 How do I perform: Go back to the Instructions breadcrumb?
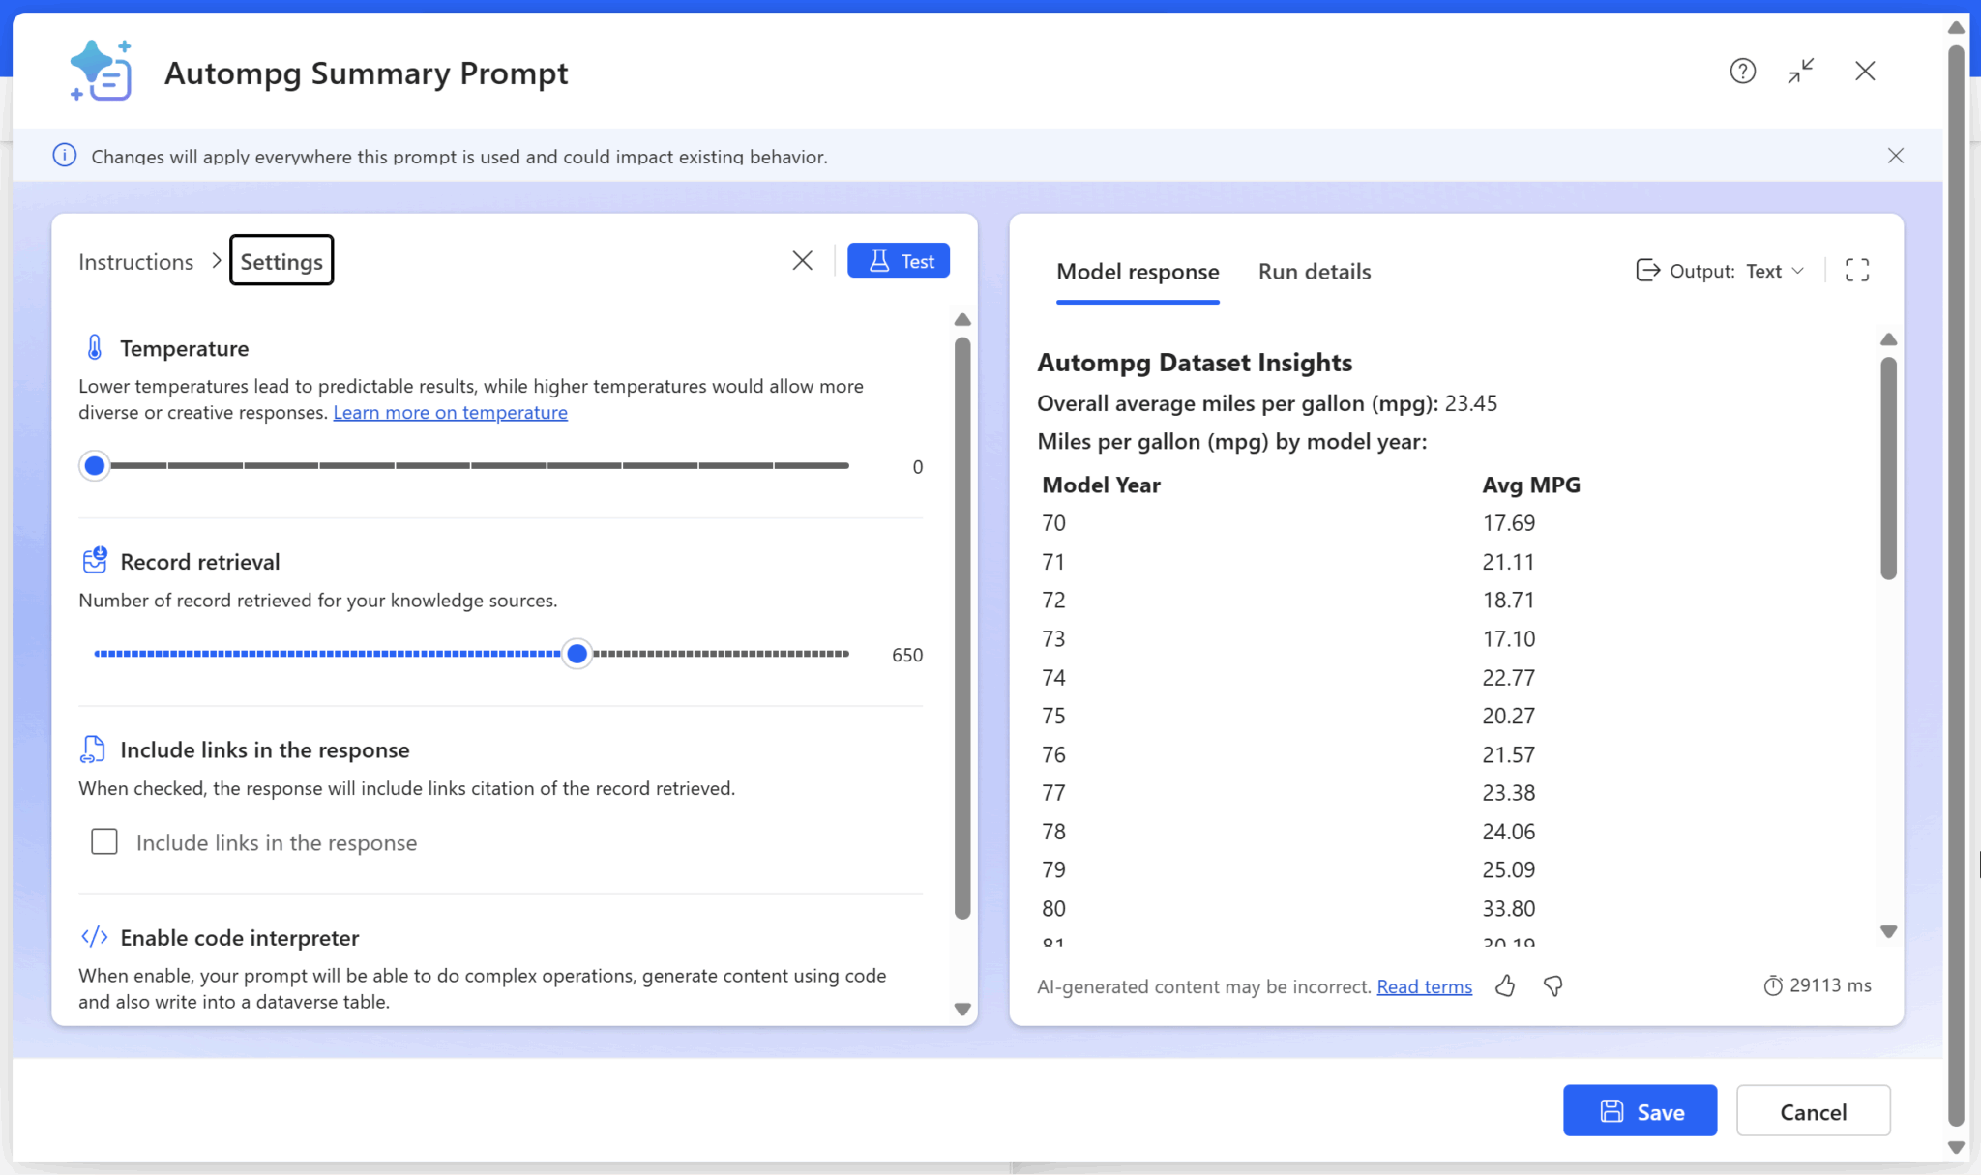click(135, 261)
